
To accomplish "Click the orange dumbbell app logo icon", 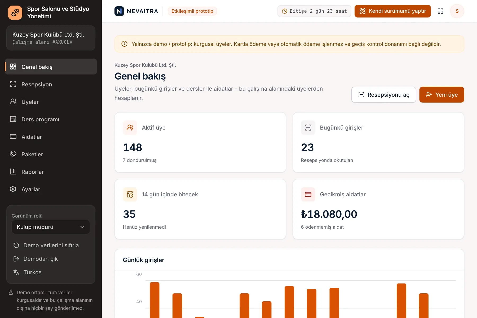I will click(x=15, y=12).
